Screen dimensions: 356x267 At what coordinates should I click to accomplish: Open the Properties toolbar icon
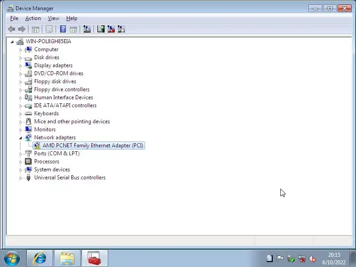[x=49, y=29]
